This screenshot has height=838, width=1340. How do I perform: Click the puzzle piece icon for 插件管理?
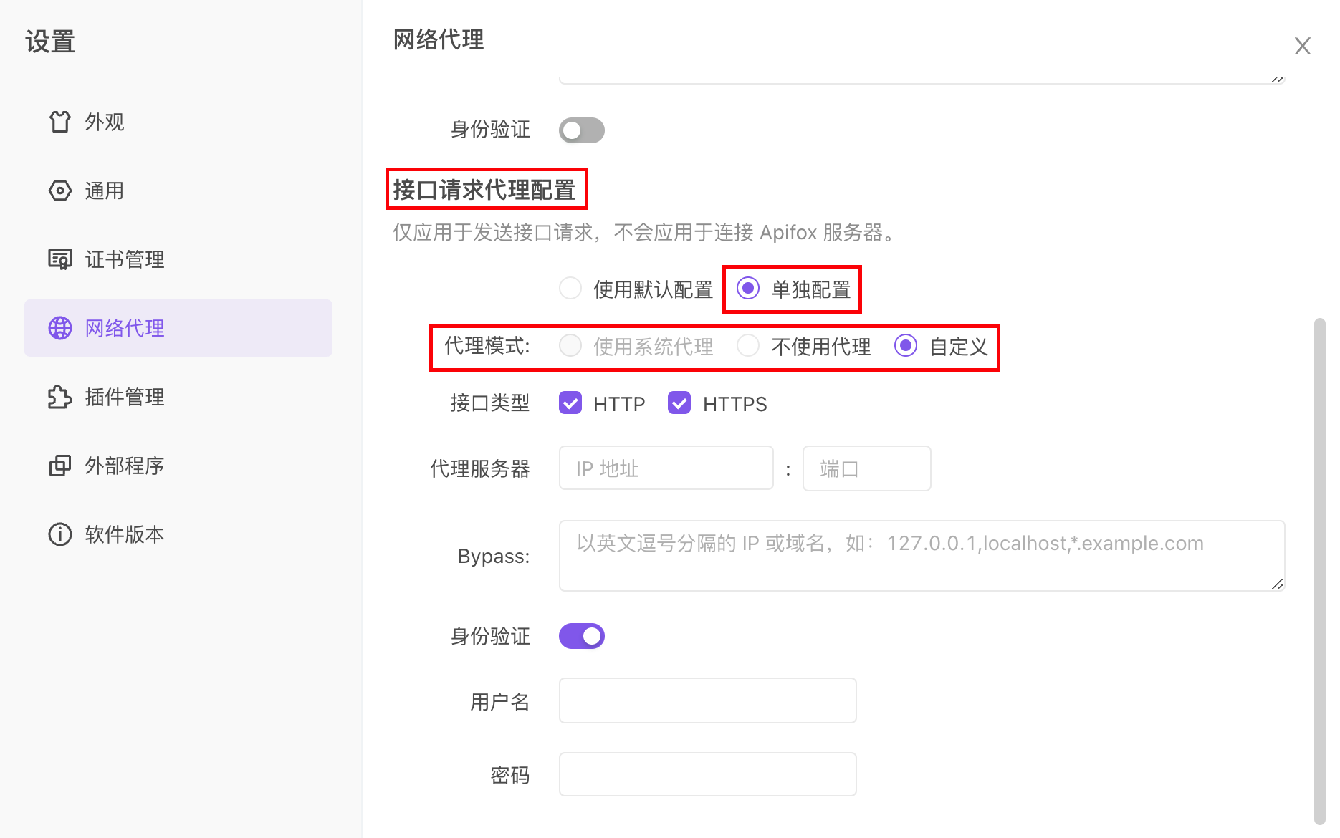click(60, 397)
